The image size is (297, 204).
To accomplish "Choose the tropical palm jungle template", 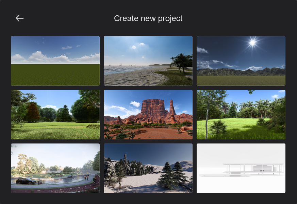I will pyautogui.click(x=241, y=115).
